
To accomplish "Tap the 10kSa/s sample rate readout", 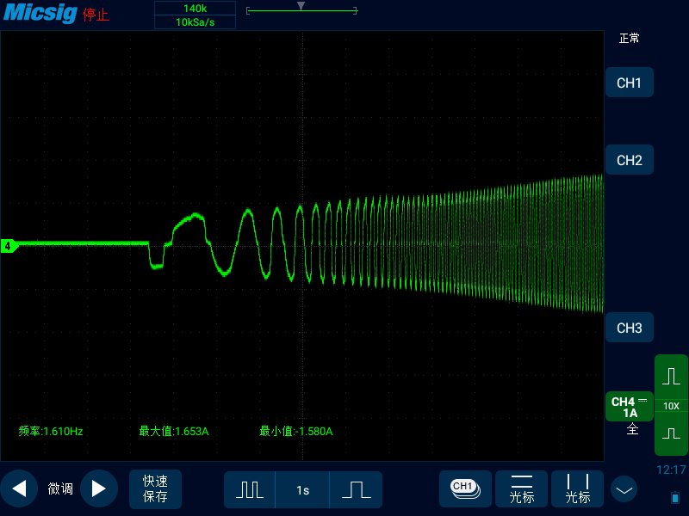I will (x=196, y=22).
